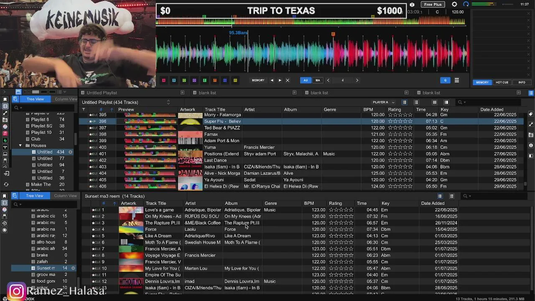Toggle upper browser tree search icon
Viewport: 535px width, 301px height.
pyautogui.click(x=15, y=99)
